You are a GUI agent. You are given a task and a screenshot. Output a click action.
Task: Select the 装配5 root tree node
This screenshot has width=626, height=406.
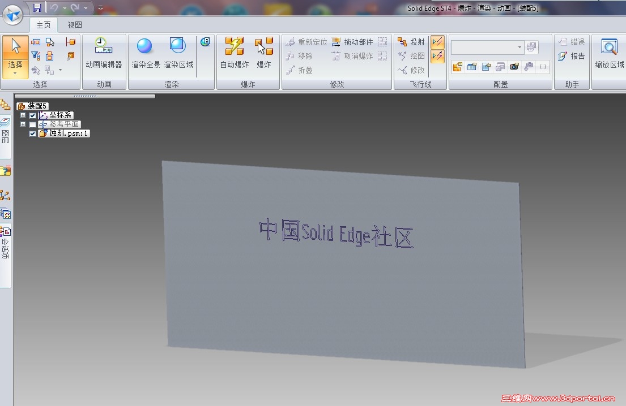click(33, 106)
